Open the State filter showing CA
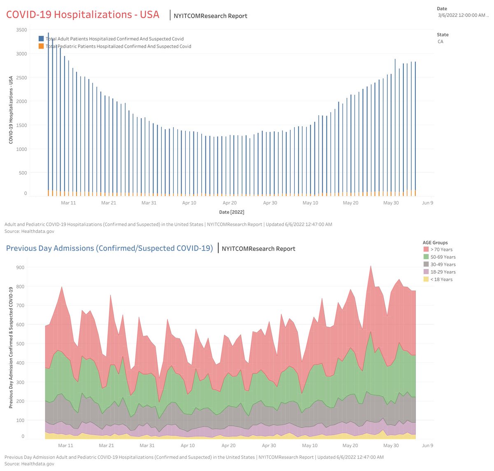The image size is (494, 471). click(441, 42)
